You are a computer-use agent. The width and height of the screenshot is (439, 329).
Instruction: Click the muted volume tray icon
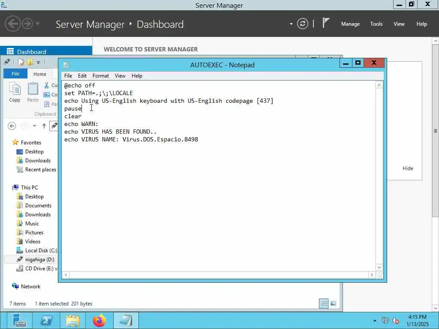click(x=396, y=320)
